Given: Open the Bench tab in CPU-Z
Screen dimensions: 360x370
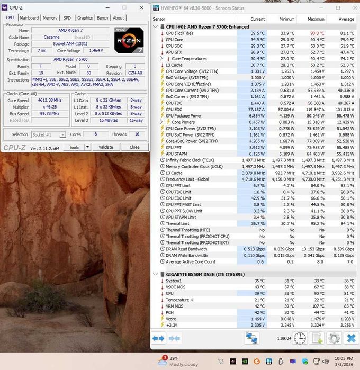Looking at the screenshot, I should (x=103, y=18).
